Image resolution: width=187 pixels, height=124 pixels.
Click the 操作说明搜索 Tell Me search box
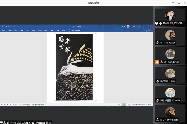coord(76,30)
